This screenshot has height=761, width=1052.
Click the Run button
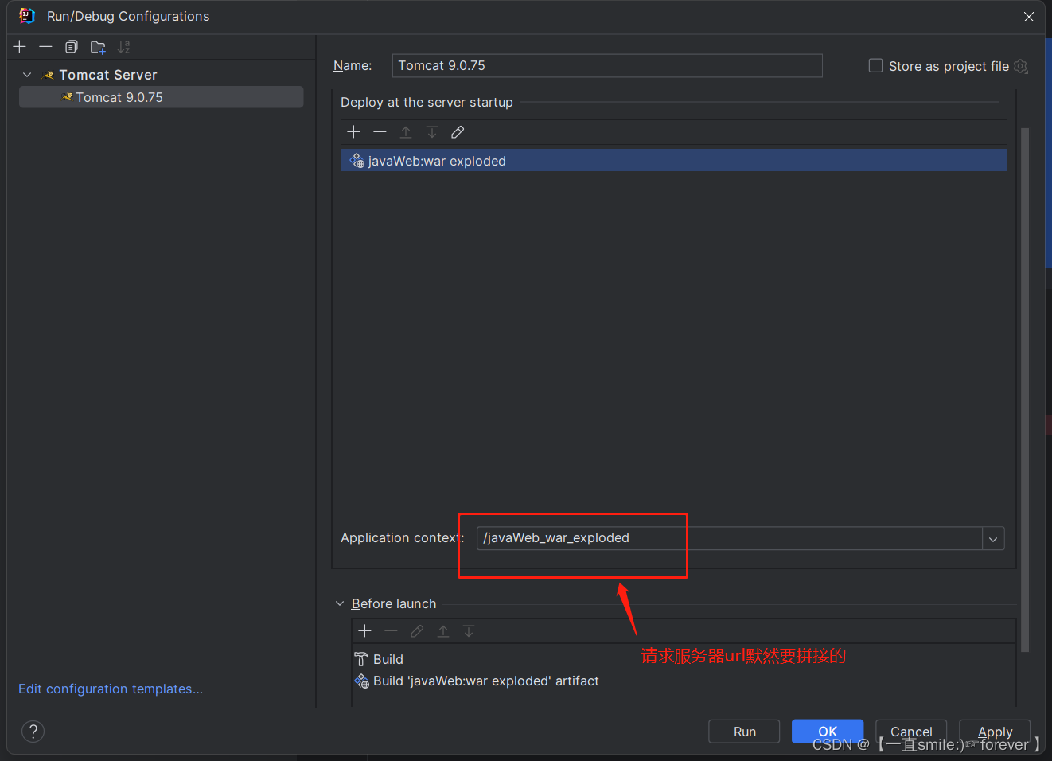[744, 732]
